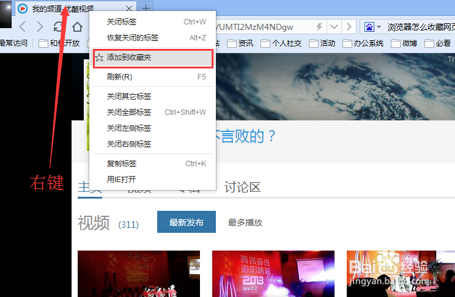Image resolution: width=455 pixels, height=297 pixels.
Task: Click the video count (311)
Action: pos(128,224)
